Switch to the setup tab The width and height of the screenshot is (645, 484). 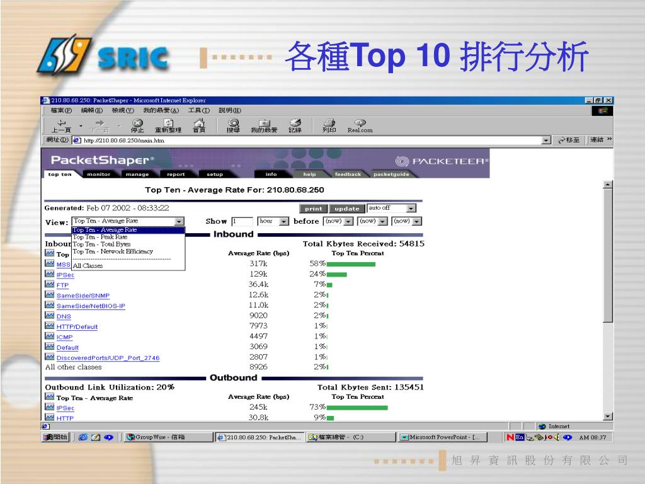[215, 174]
